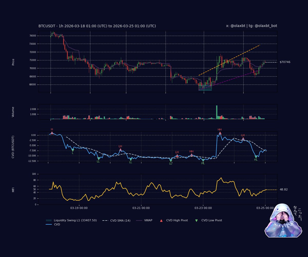308x257 pixels.
Task: Click the 2.00B volume axis label
Action: 33,109
